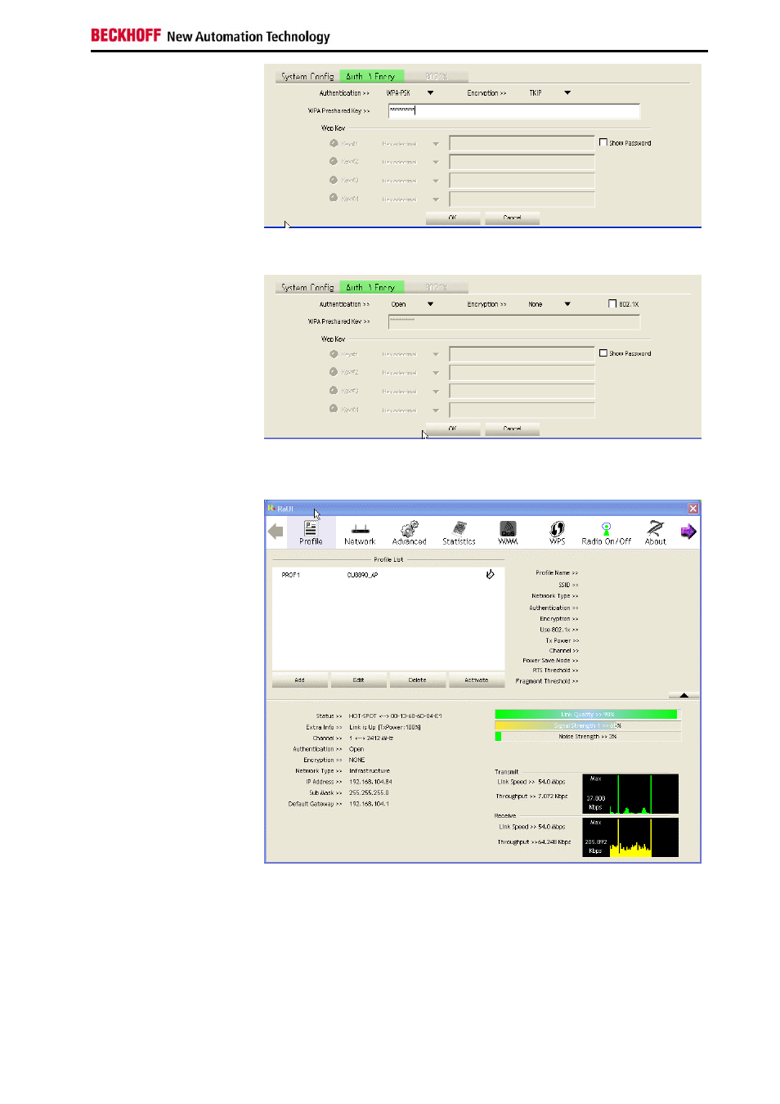Open the Network router icon in RaUI
Viewport: 780px width, 1104px height.
pos(360,532)
